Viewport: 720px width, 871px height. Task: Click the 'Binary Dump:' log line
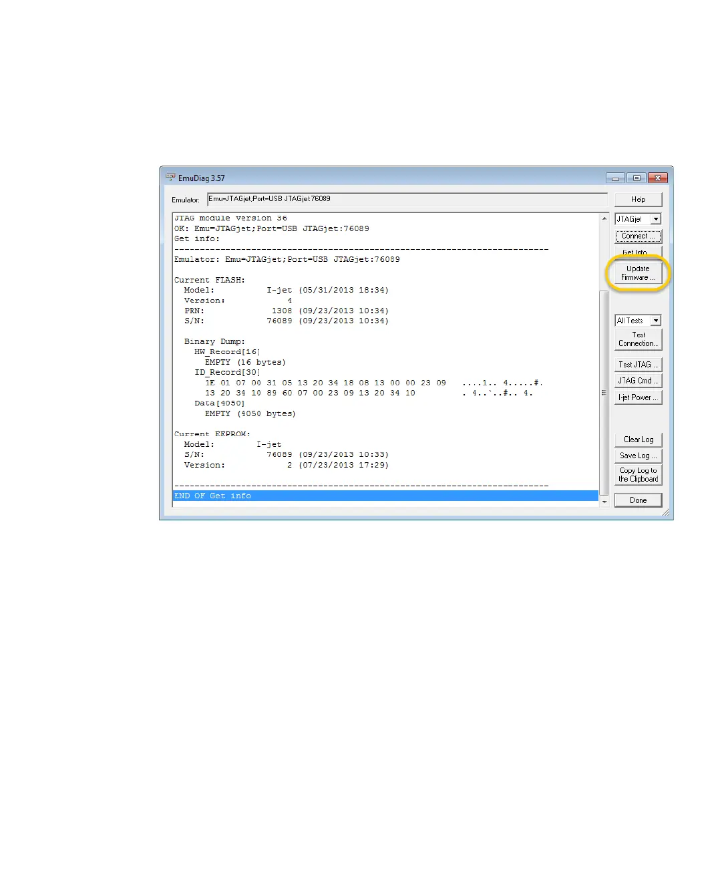click(x=214, y=341)
